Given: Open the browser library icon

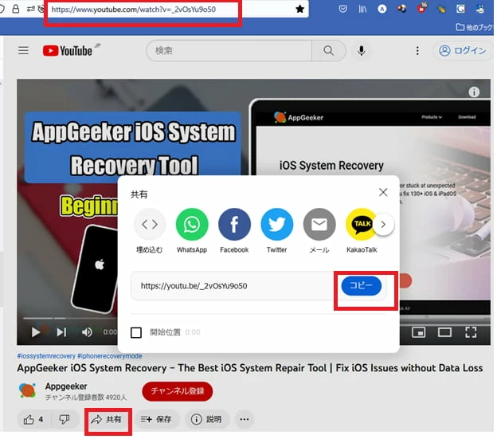Looking at the screenshot, I should (x=362, y=10).
